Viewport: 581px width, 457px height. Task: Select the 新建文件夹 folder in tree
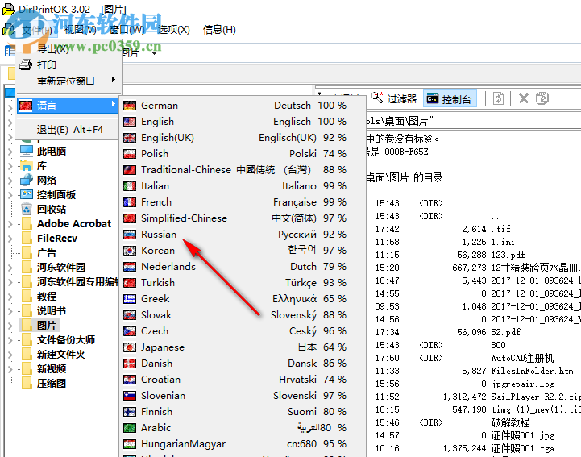(61, 355)
